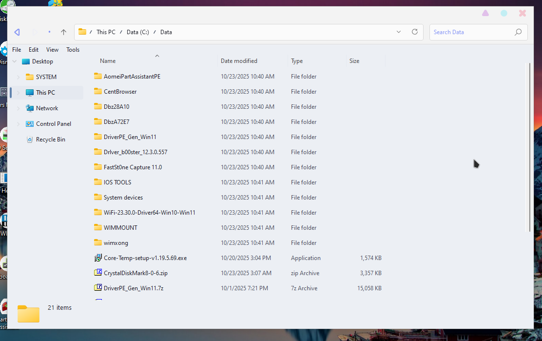Screen dimensions: 542x341
Task: Click the search magnifier icon
Action: (518, 32)
